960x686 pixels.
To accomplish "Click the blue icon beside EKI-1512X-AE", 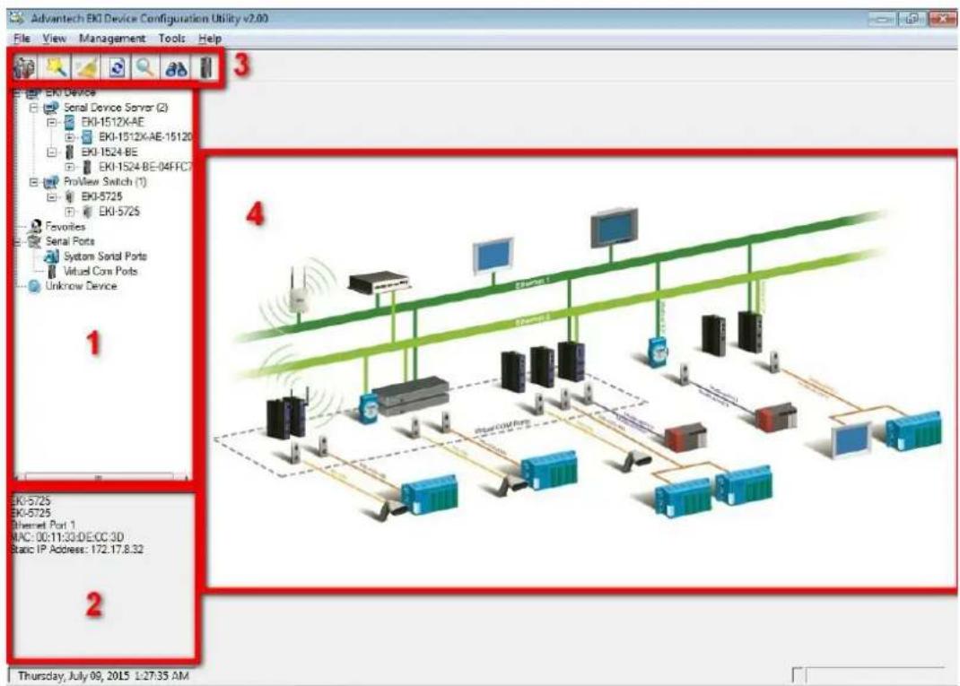I will (x=69, y=122).
